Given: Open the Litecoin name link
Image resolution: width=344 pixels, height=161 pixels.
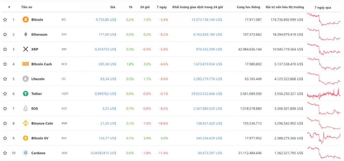Looking at the screenshot, I should 38,79.
